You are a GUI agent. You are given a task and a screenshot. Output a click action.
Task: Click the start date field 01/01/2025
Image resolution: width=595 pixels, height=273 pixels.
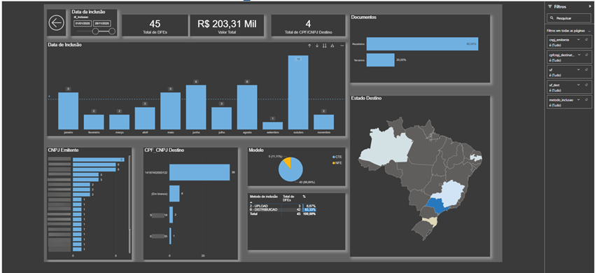[83, 24]
